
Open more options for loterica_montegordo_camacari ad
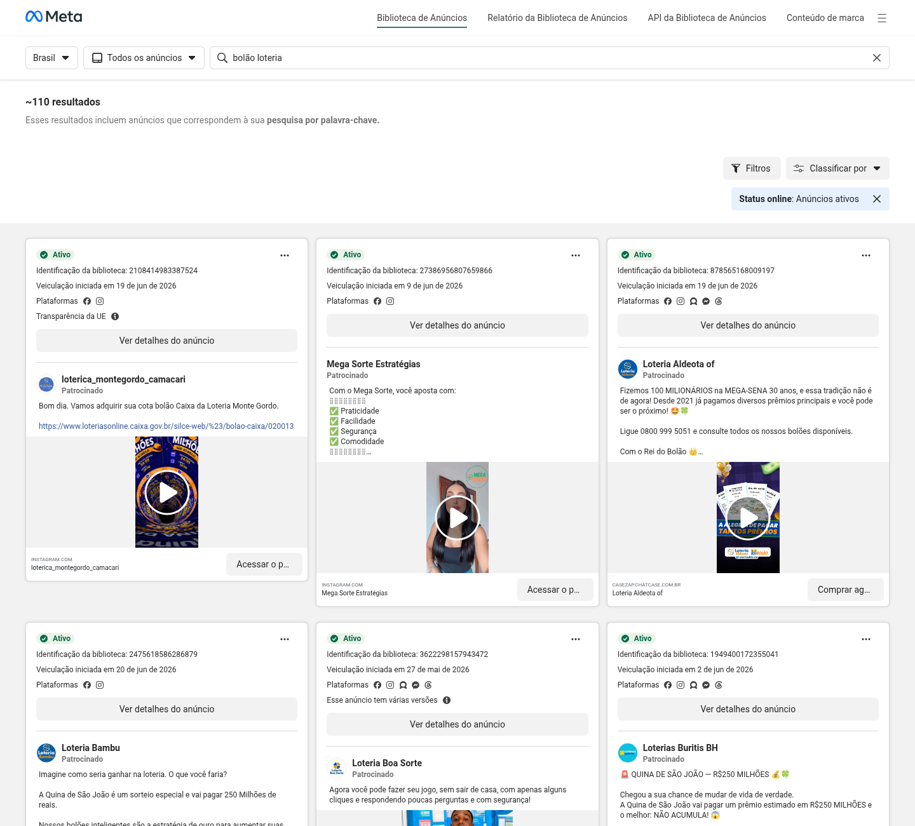coord(285,255)
